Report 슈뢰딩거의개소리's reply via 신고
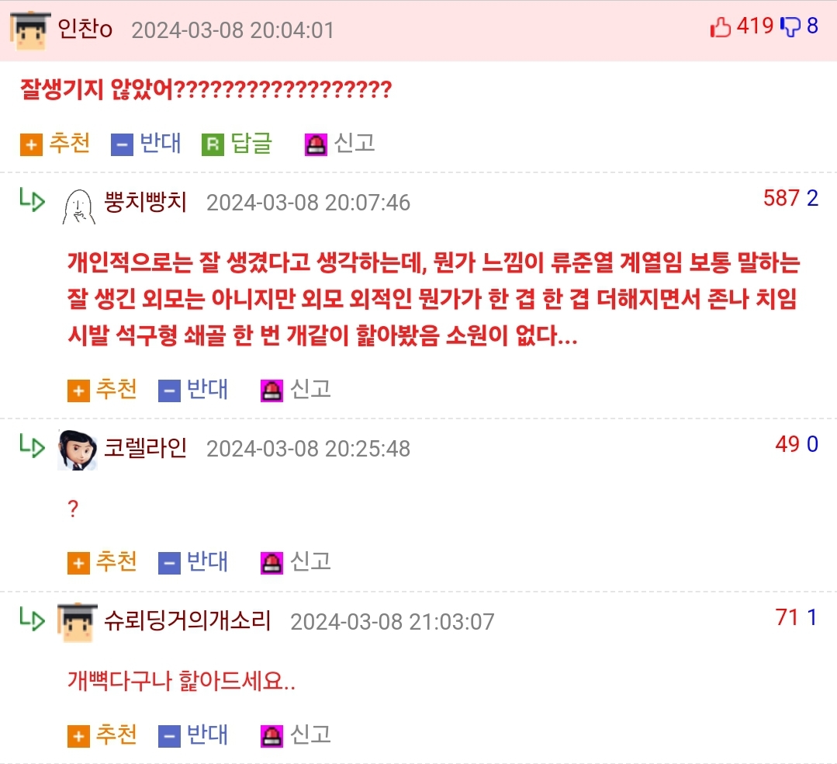This screenshot has width=837, height=764. click(296, 736)
